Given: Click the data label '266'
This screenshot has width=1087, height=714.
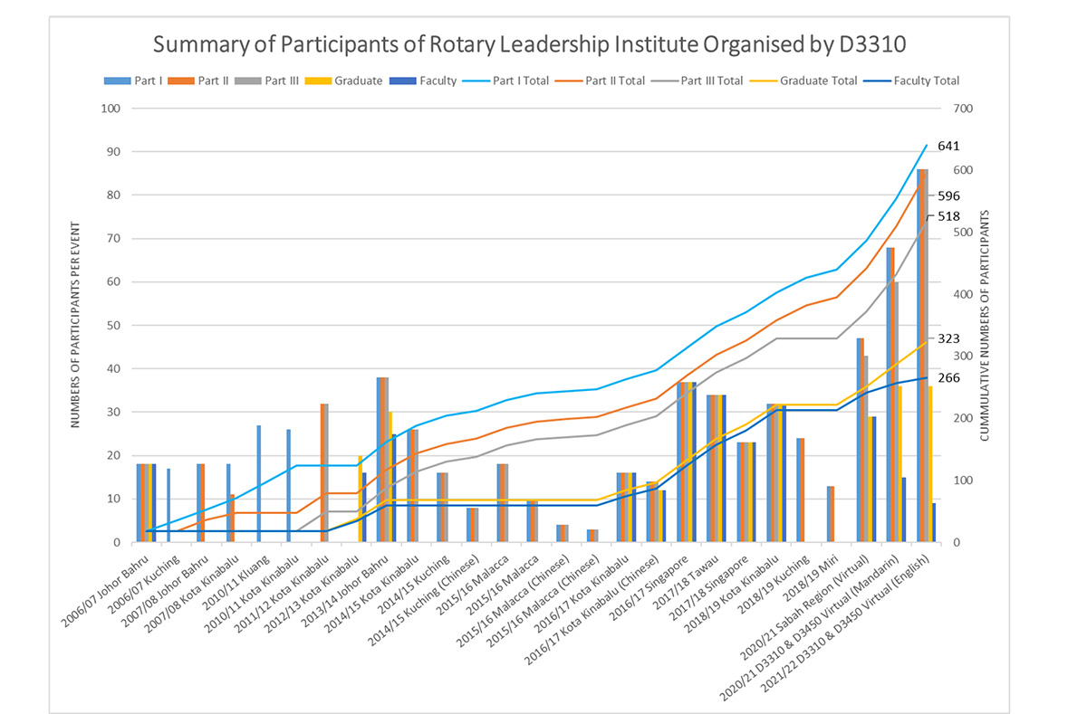Looking at the screenshot, I should click(x=948, y=377).
